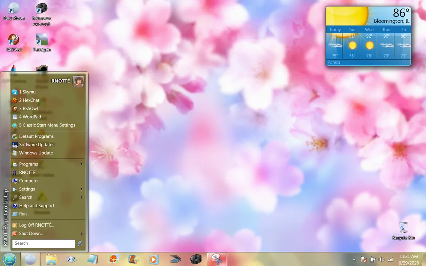This screenshot has height=266, width=426.
Task: Open Windows Explorer from the taskbar
Action: [51, 259]
